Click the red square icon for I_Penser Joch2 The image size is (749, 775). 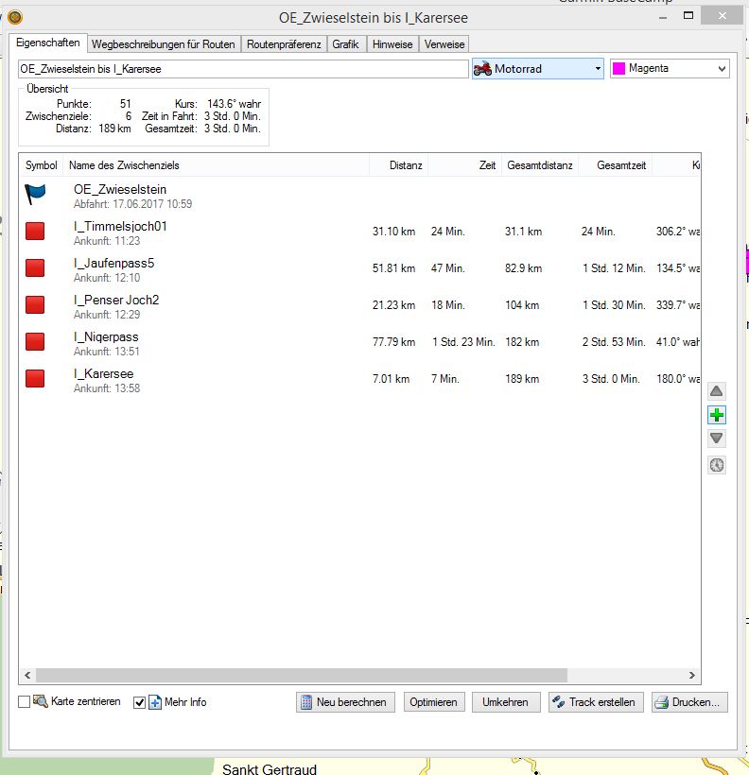(x=35, y=305)
